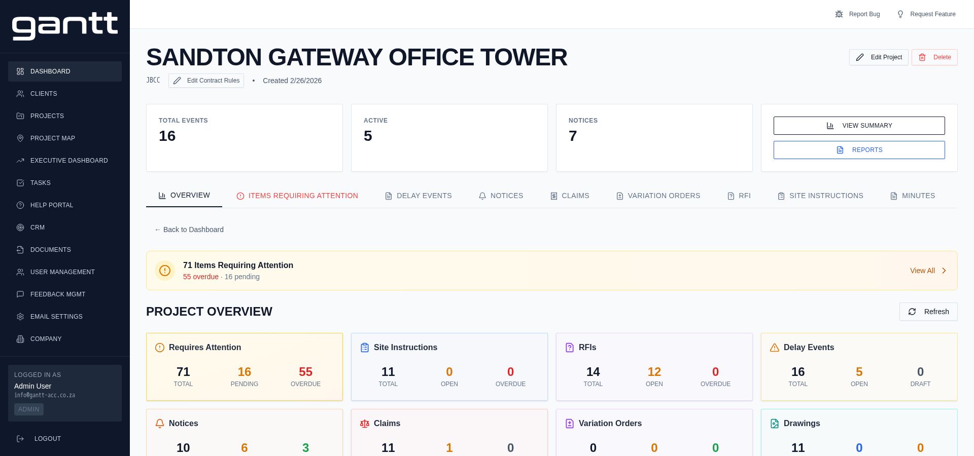
Task: Click the Feedback Mgmt speech bubble icon
Action: (20, 294)
